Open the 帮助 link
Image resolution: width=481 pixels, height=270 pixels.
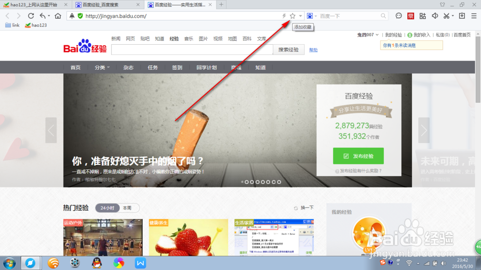tap(313, 50)
